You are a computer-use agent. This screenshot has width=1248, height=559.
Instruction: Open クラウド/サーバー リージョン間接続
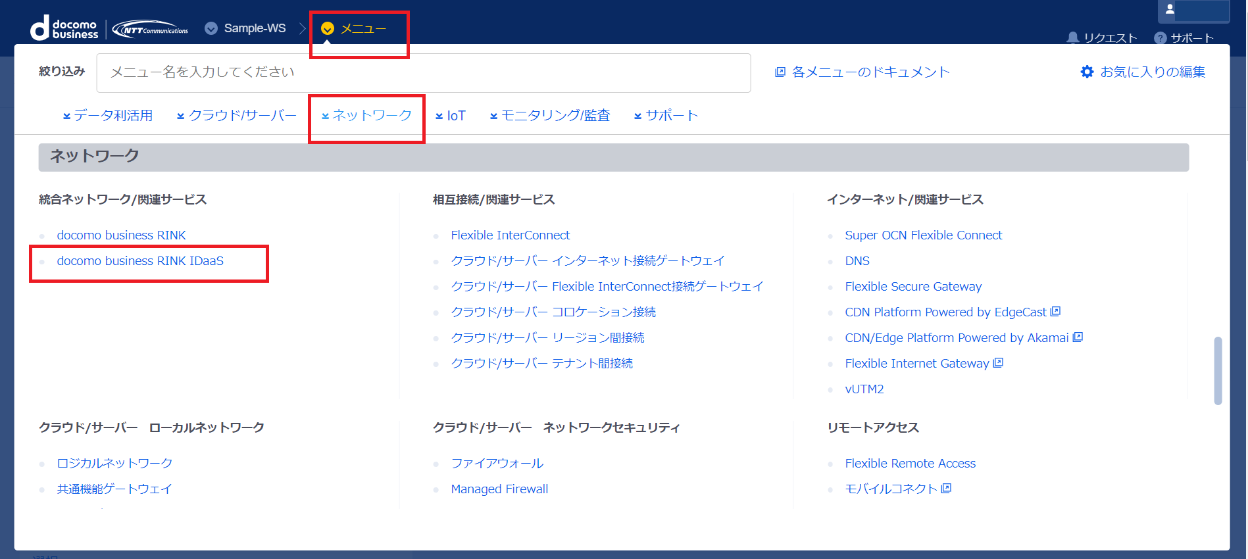tap(547, 337)
